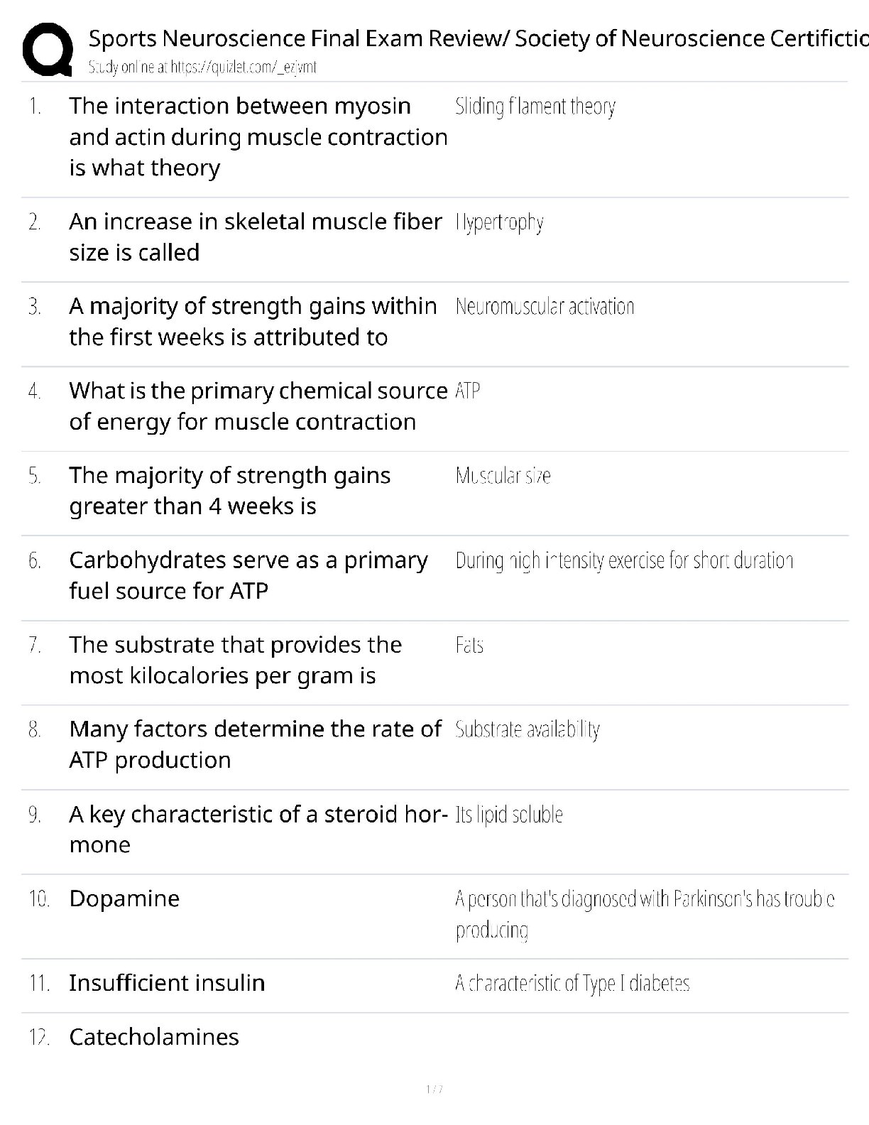This screenshot has width=869, height=1125.
Task: Click the 'Catecholamines' term
Action: 154,1038
